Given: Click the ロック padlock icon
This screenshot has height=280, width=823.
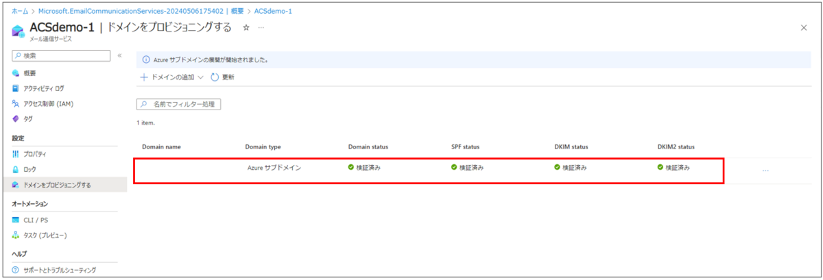Looking at the screenshot, I should (16, 169).
